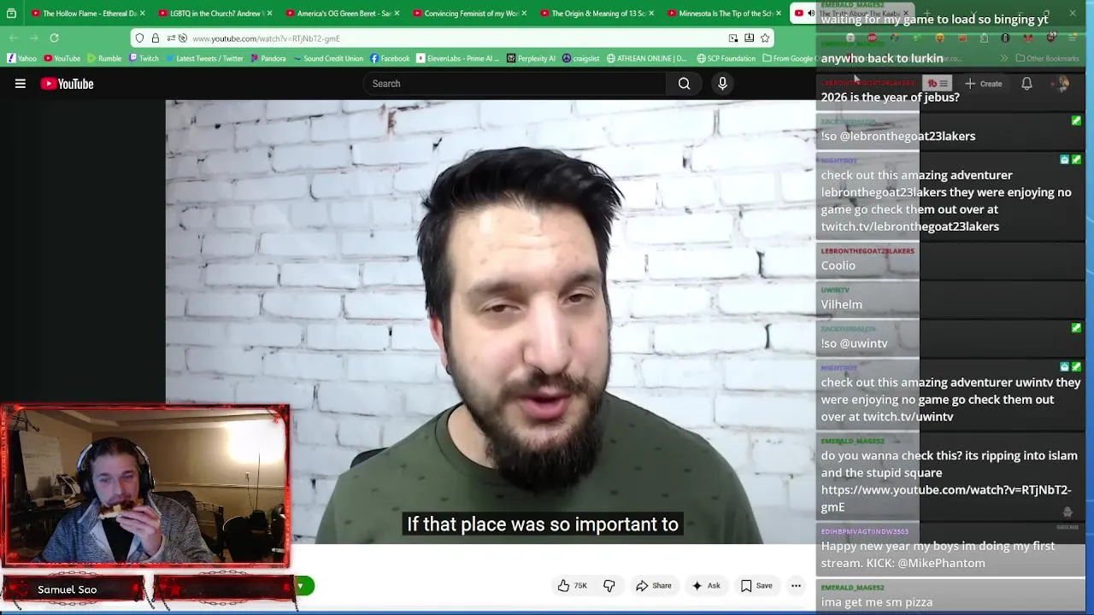The height and width of the screenshot is (615, 1094).
Task: Bookmark this page with the star icon
Action: coord(765,38)
